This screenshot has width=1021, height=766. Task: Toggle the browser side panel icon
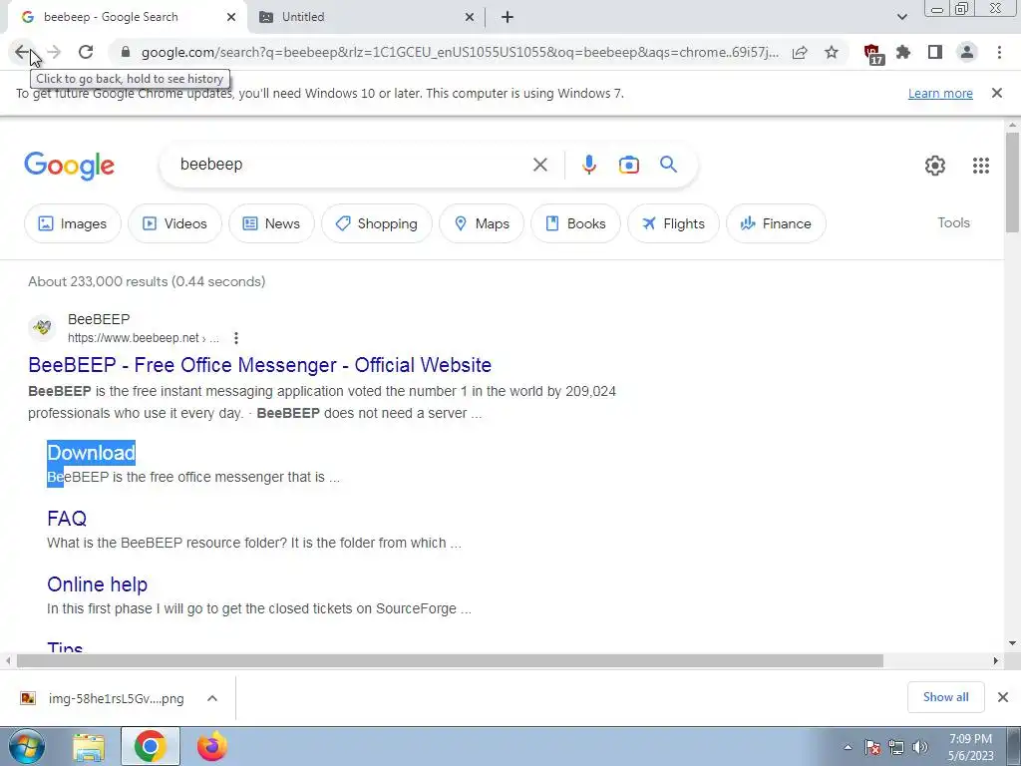[935, 52]
